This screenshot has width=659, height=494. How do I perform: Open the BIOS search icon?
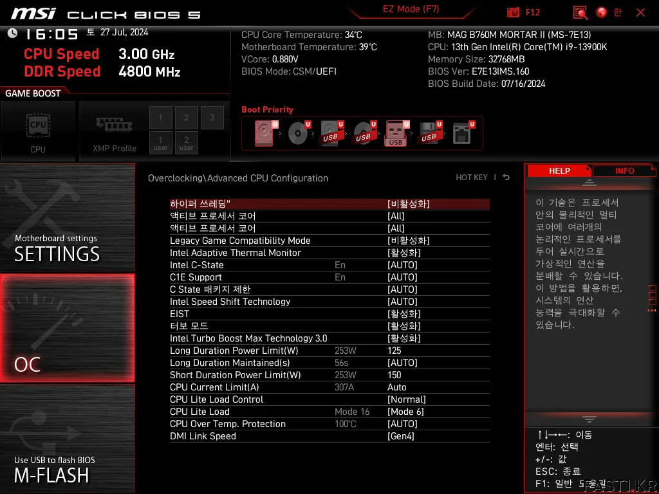(x=580, y=13)
